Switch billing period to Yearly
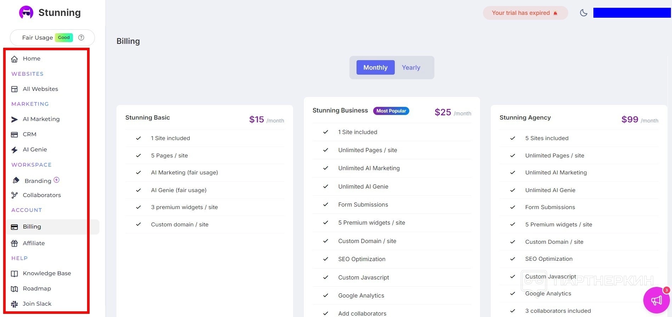Image resolution: width=672 pixels, height=317 pixels. 411,68
